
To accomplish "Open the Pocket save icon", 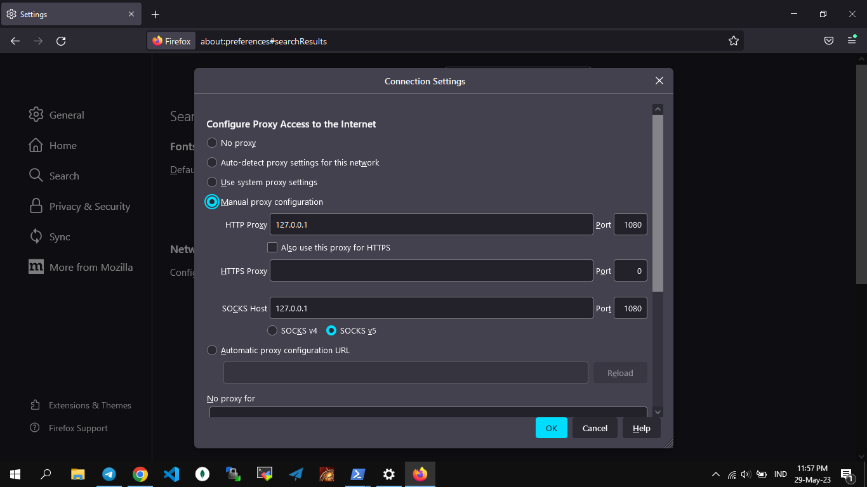I will [x=829, y=41].
